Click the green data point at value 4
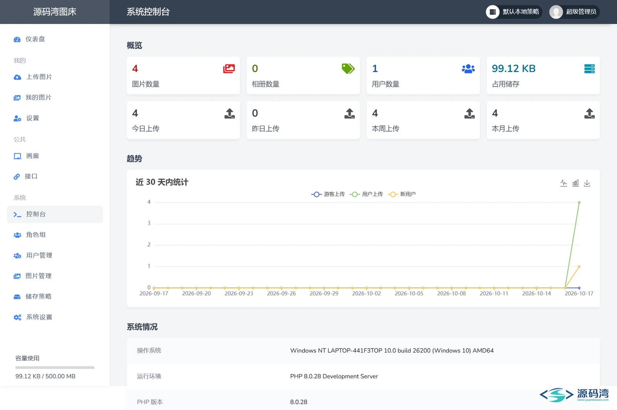The height and width of the screenshot is (410, 617). point(579,202)
